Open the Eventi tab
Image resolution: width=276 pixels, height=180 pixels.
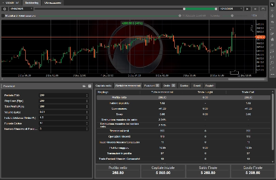(197, 86)
